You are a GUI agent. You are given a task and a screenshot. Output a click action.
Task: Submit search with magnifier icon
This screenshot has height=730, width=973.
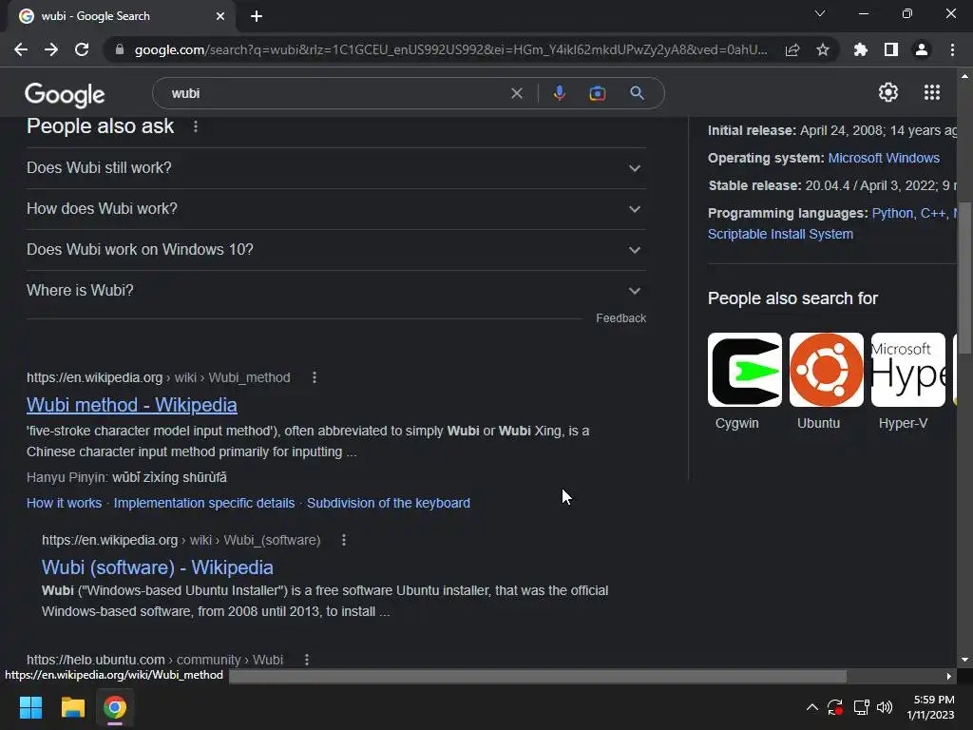pos(637,93)
